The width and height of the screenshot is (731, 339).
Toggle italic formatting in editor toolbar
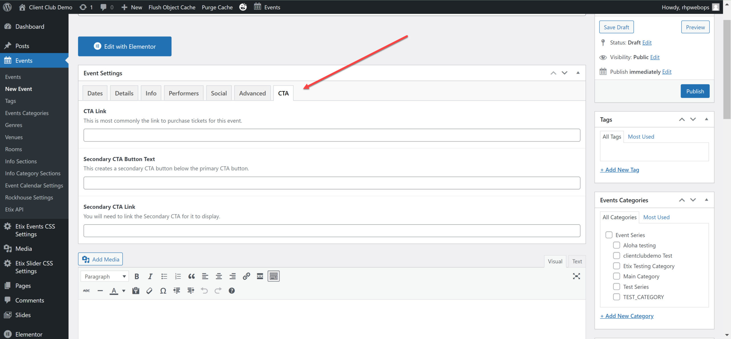150,276
